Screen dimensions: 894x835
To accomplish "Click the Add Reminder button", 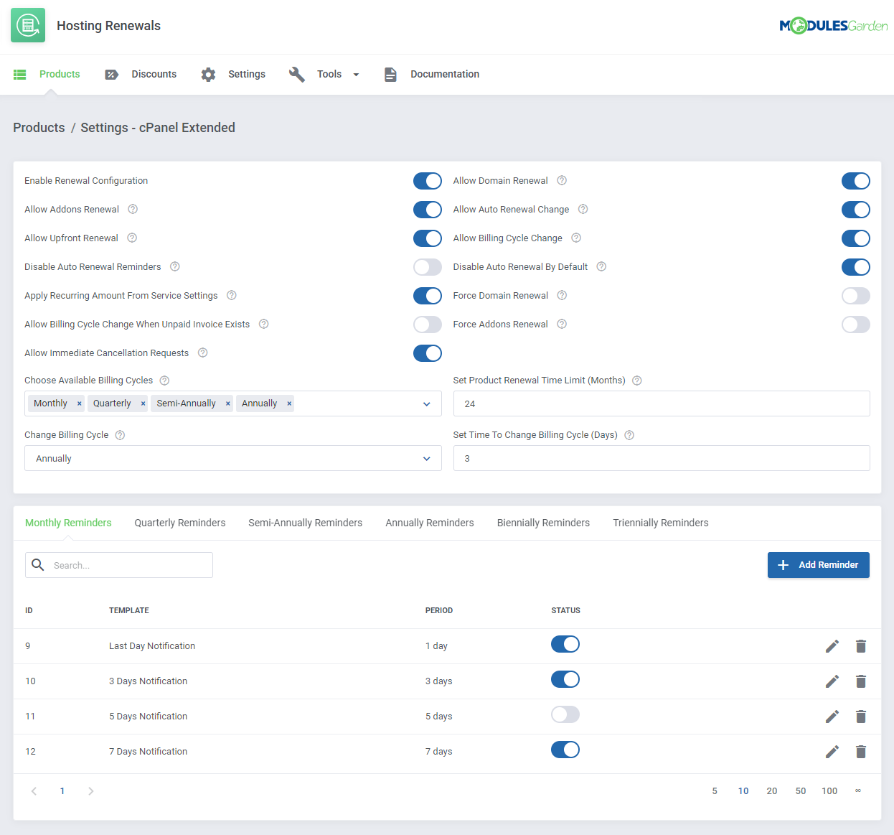I will point(818,565).
